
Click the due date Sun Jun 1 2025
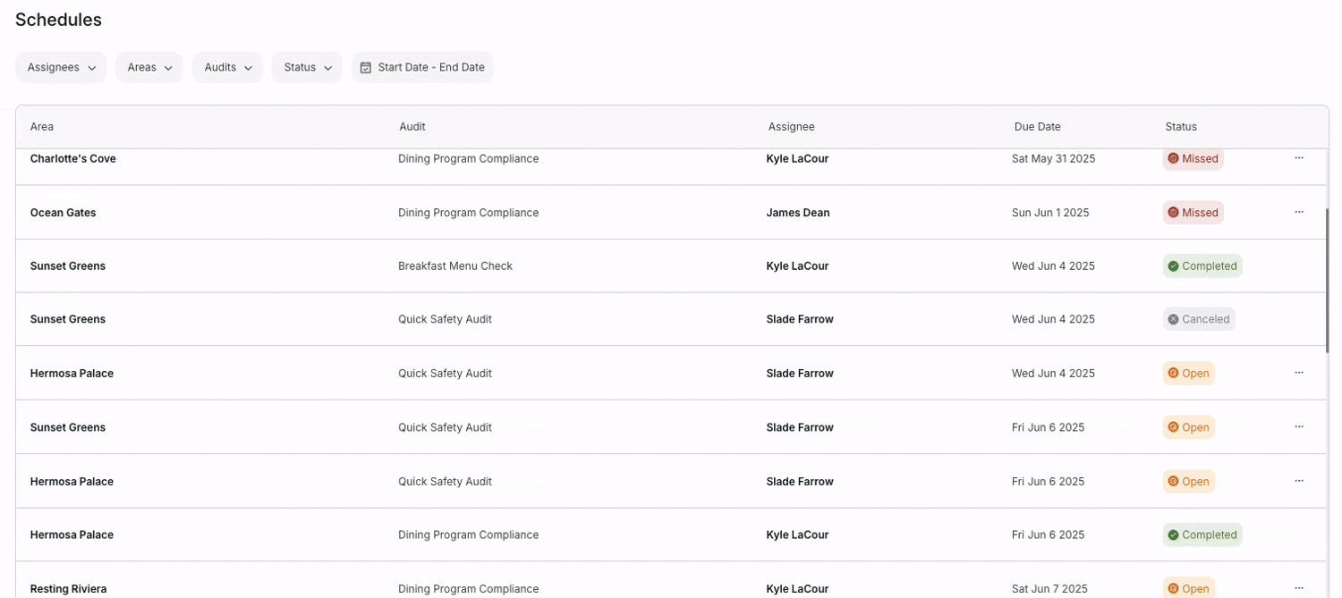click(x=1050, y=213)
